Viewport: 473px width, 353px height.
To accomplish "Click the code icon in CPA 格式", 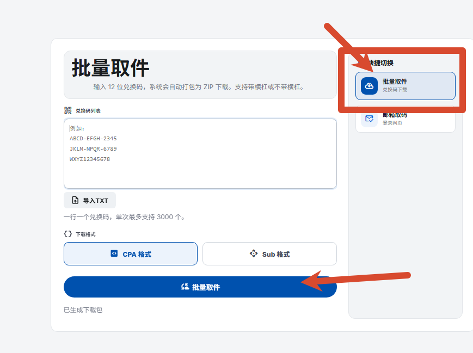I will [x=114, y=253].
